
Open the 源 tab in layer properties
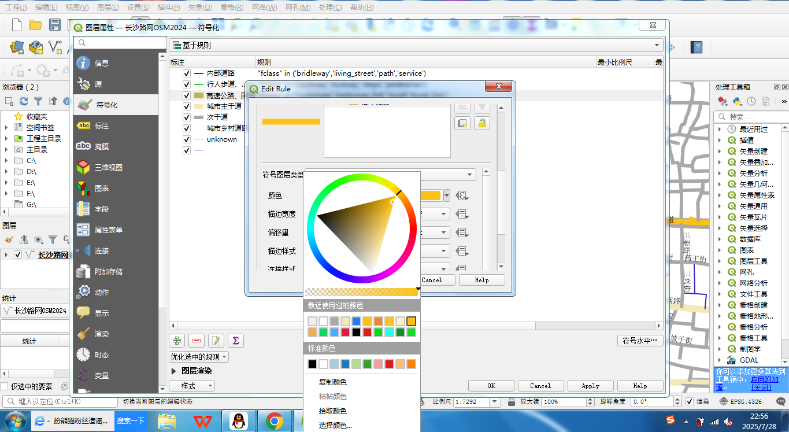pyautogui.click(x=116, y=84)
